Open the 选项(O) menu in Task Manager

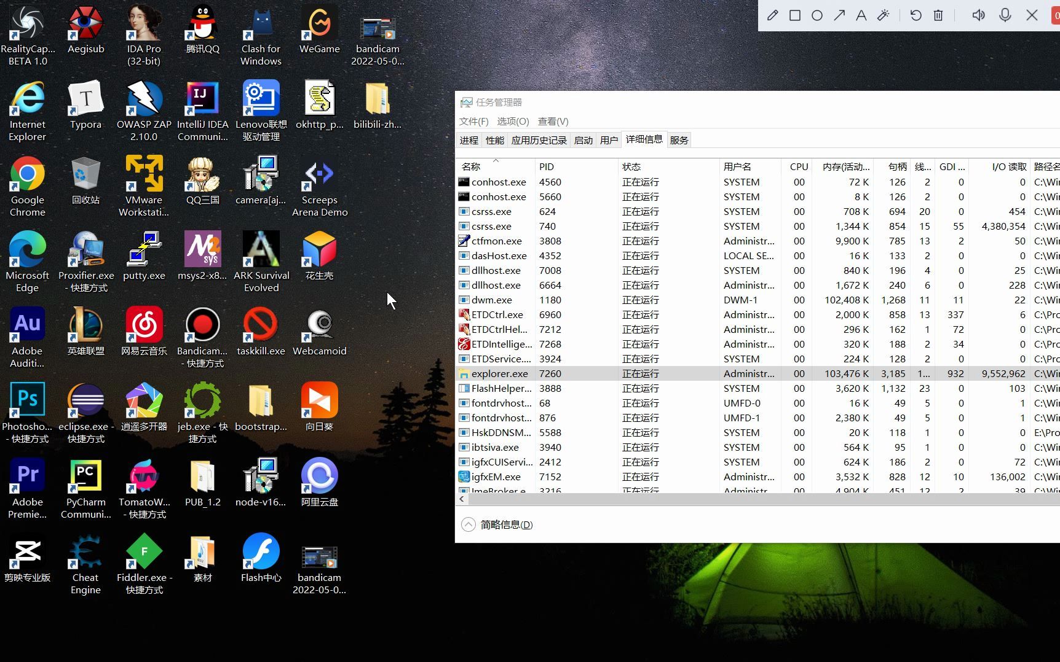click(x=513, y=122)
